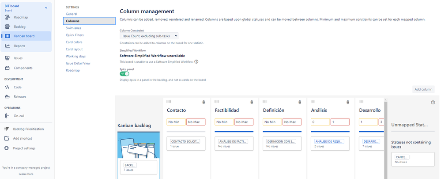Edit the Desarrollo minimum field showing 1

pyautogui.click(x=369, y=122)
